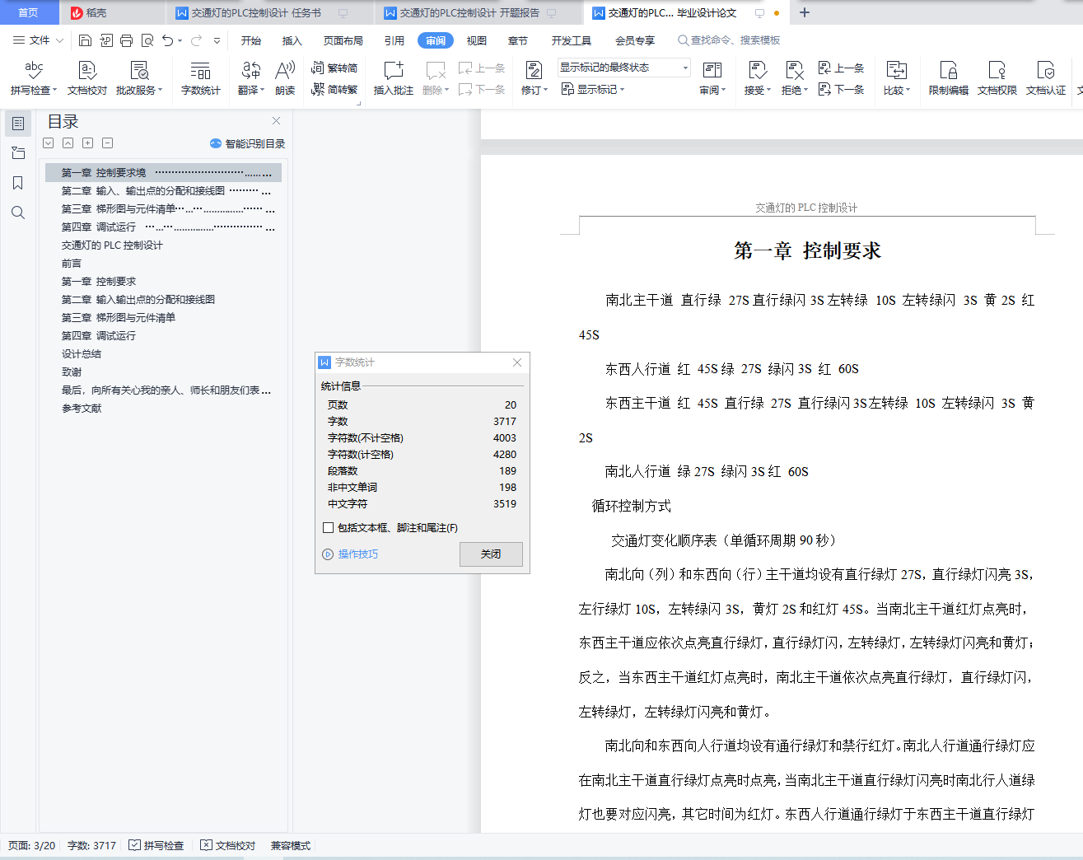1083x860 pixels.
Task: Convert text with 简转繁
Action: [334, 89]
